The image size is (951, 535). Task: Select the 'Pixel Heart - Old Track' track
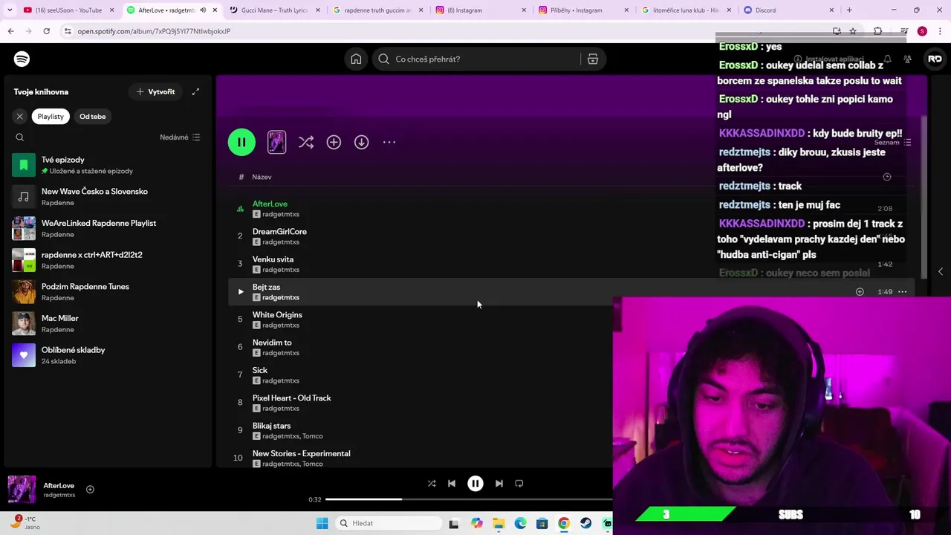click(x=291, y=398)
